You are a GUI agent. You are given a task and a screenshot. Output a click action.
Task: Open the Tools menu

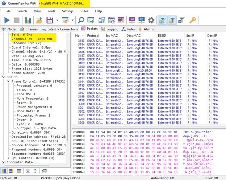point(51,11)
